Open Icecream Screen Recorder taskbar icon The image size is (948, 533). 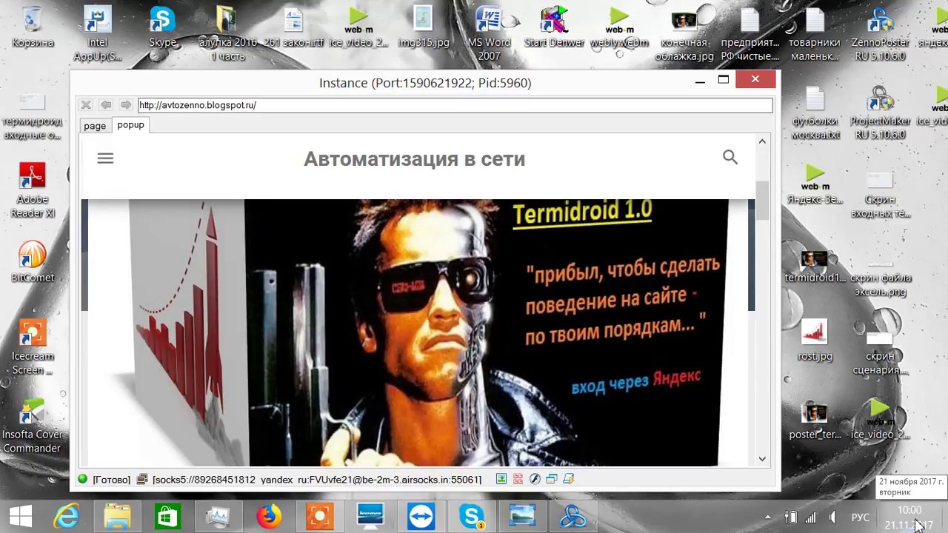320,517
